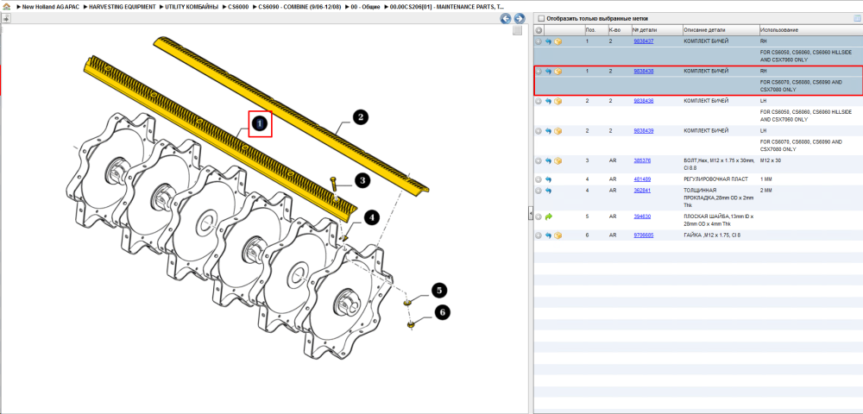
Task: Click the yellow box icon for bolt 385376
Action: (x=558, y=160)
